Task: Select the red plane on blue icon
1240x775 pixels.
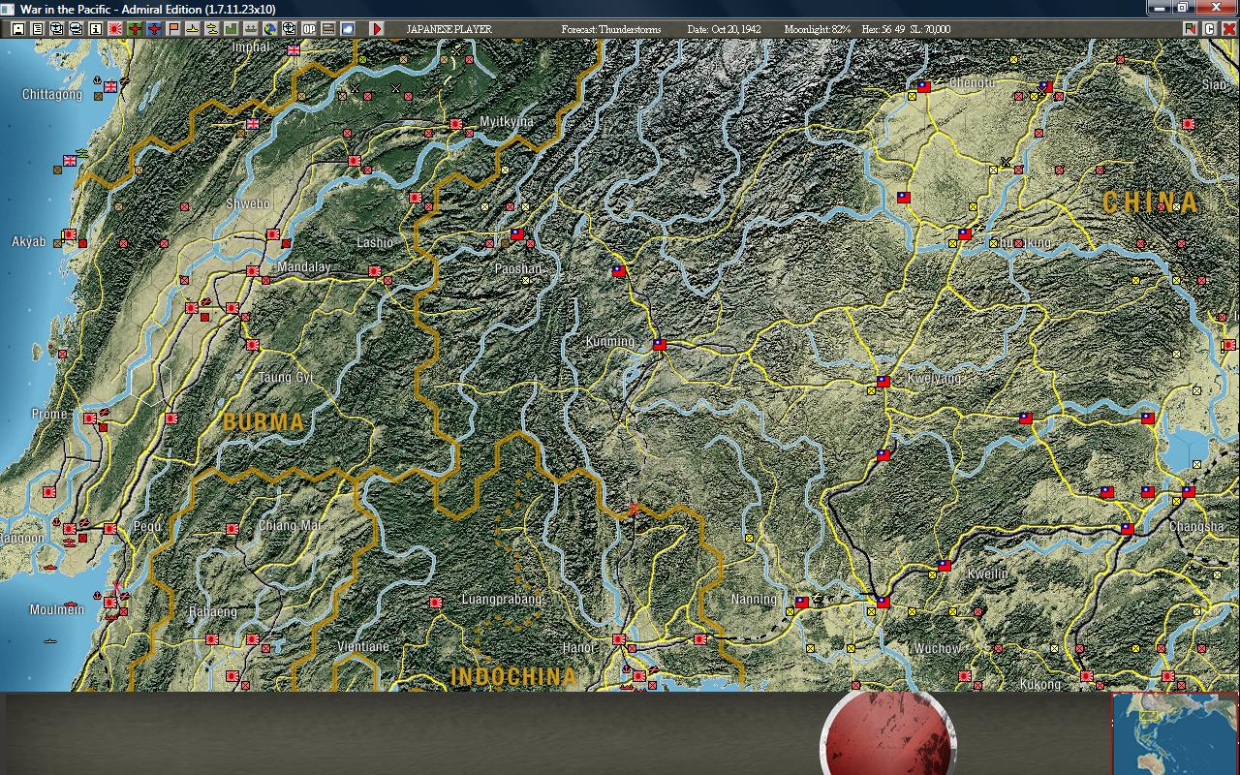Action: point(154,29)
